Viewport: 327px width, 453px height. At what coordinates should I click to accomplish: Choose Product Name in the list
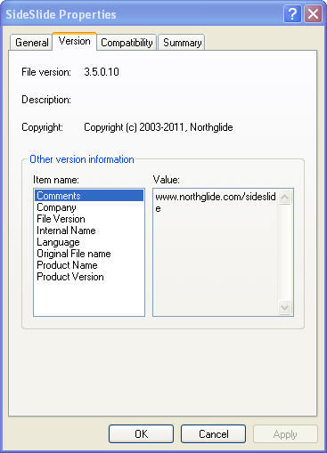click(x=89, y=265)
